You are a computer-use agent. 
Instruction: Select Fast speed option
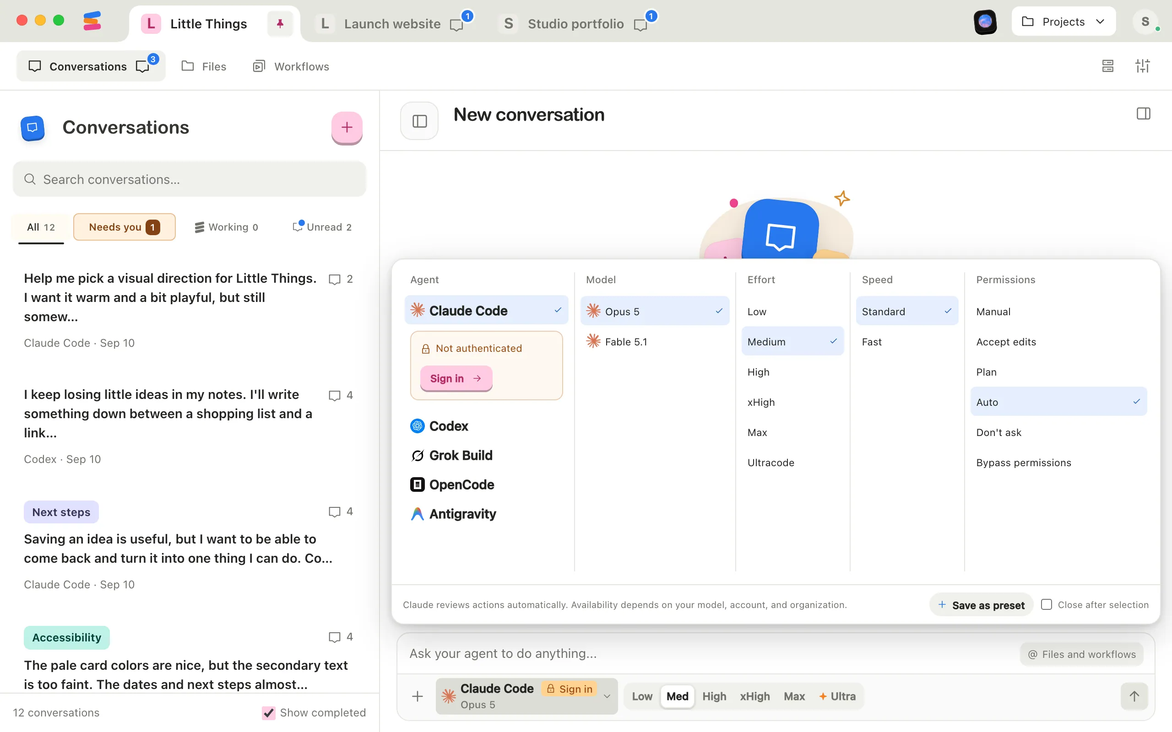point(907,342)
